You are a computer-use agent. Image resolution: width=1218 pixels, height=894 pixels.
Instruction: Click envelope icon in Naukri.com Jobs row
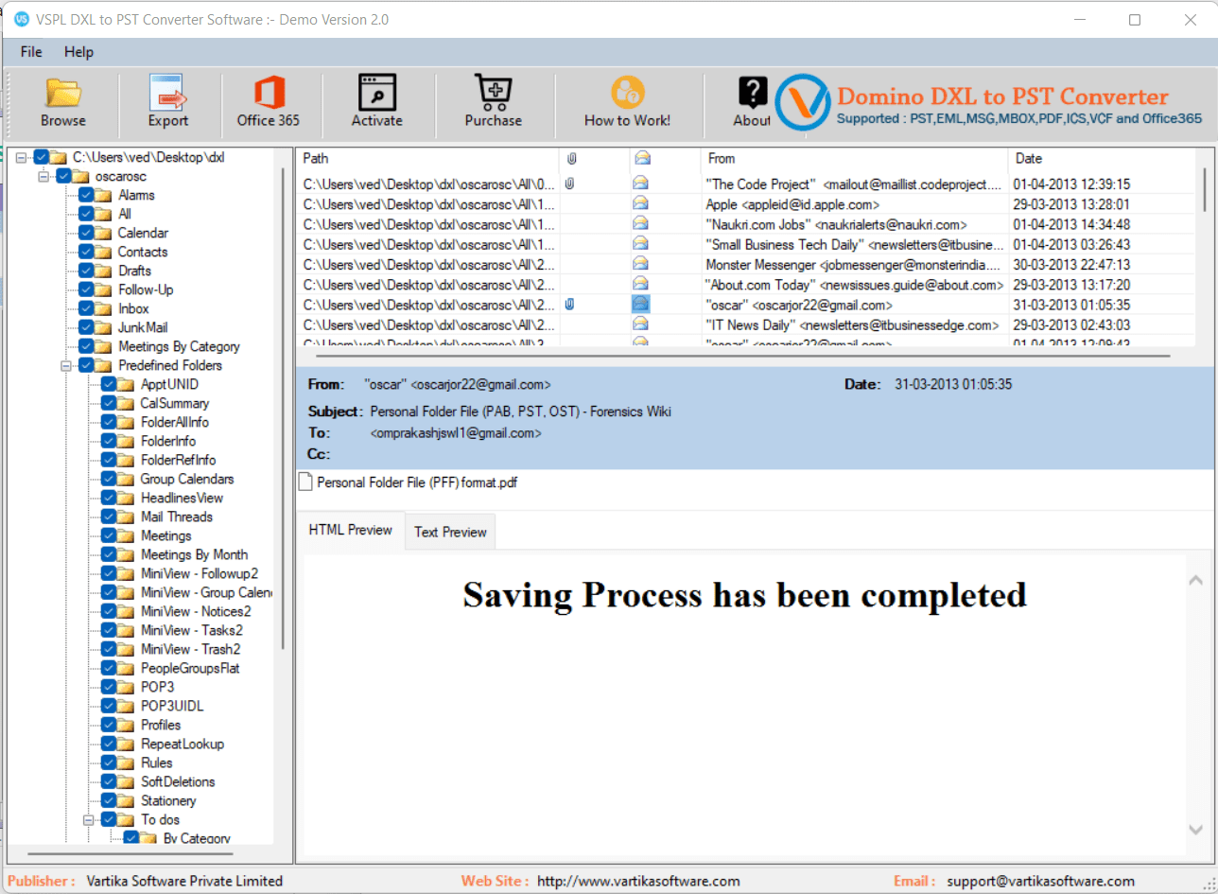tap(641, 224)
